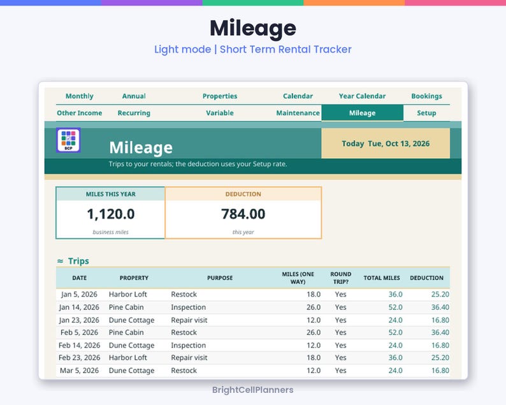The width and height of the screenshot is (506, 405).
Task: Select Repair visit in Jan 23 row
Action: tap(189, 320)
